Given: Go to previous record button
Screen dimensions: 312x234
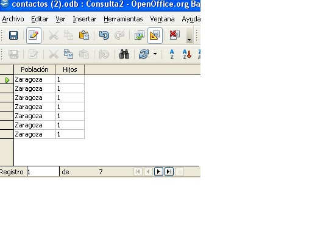Looking at the screenshot, I should point(148,172).
